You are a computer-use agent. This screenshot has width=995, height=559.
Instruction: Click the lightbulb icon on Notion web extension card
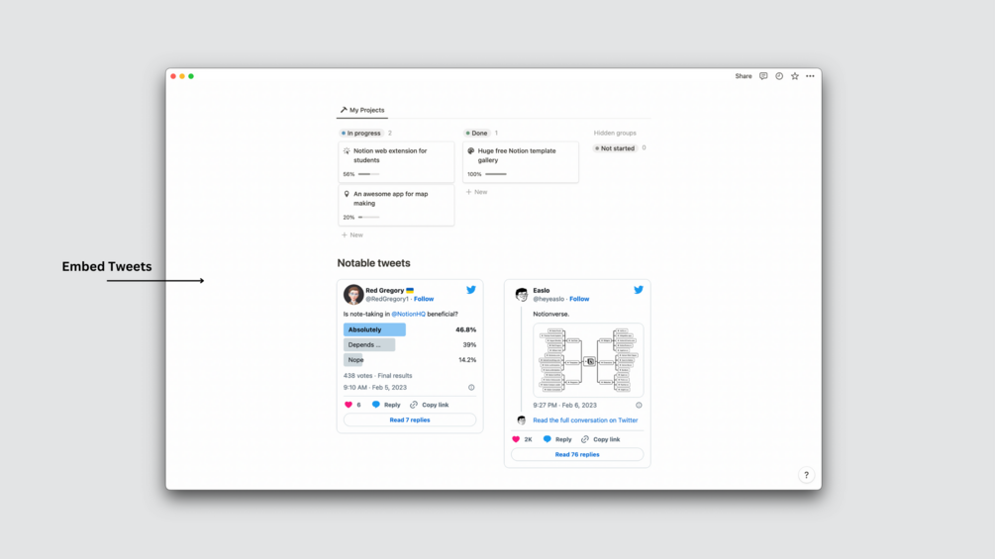click(347, 150)
